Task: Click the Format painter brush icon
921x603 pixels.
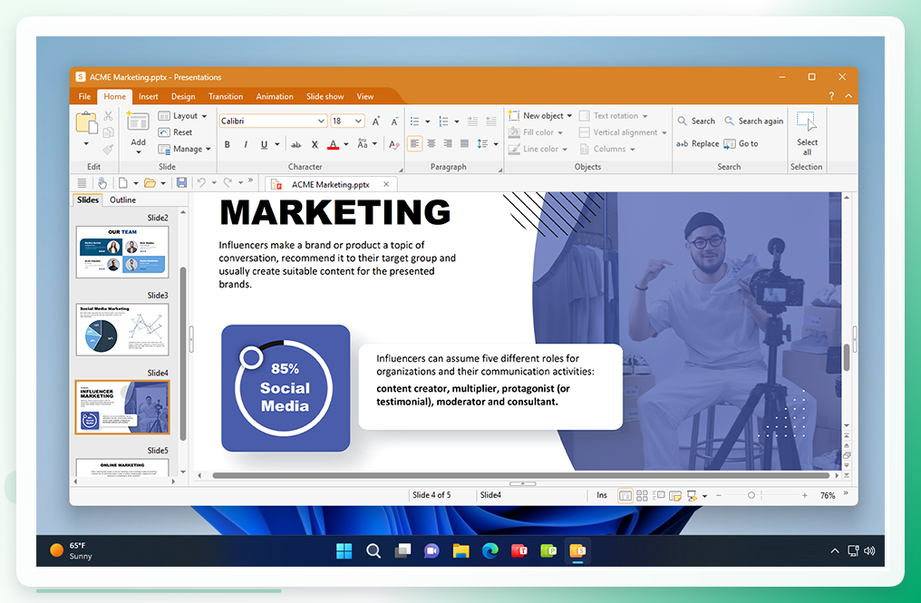Action: (x=108, y=150)
